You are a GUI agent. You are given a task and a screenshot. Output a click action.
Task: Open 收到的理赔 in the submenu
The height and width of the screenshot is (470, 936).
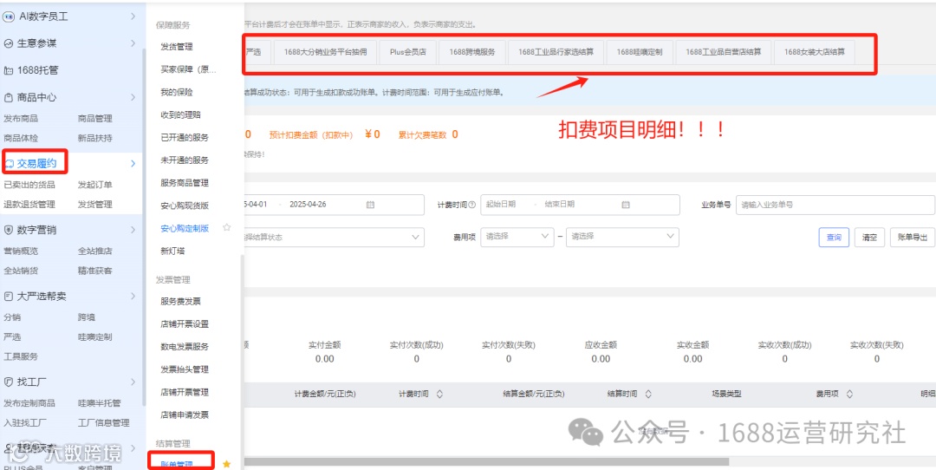pyautogui.click(x=180, y=114)
